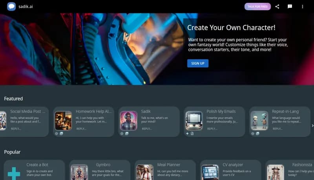This screenshot has width=314, height=180.
Task: Click Gymbro 'Hey there little bro' greeting
Action: pyautogui.click(x=108, y=173)
